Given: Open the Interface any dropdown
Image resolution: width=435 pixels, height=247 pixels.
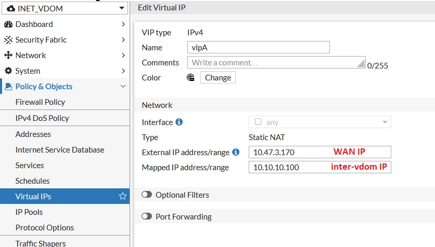Looking at the screenshot, I should click(320, 122).
